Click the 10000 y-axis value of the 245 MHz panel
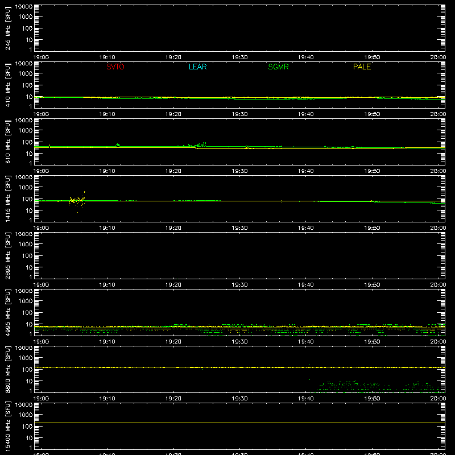 coord(24,7)
